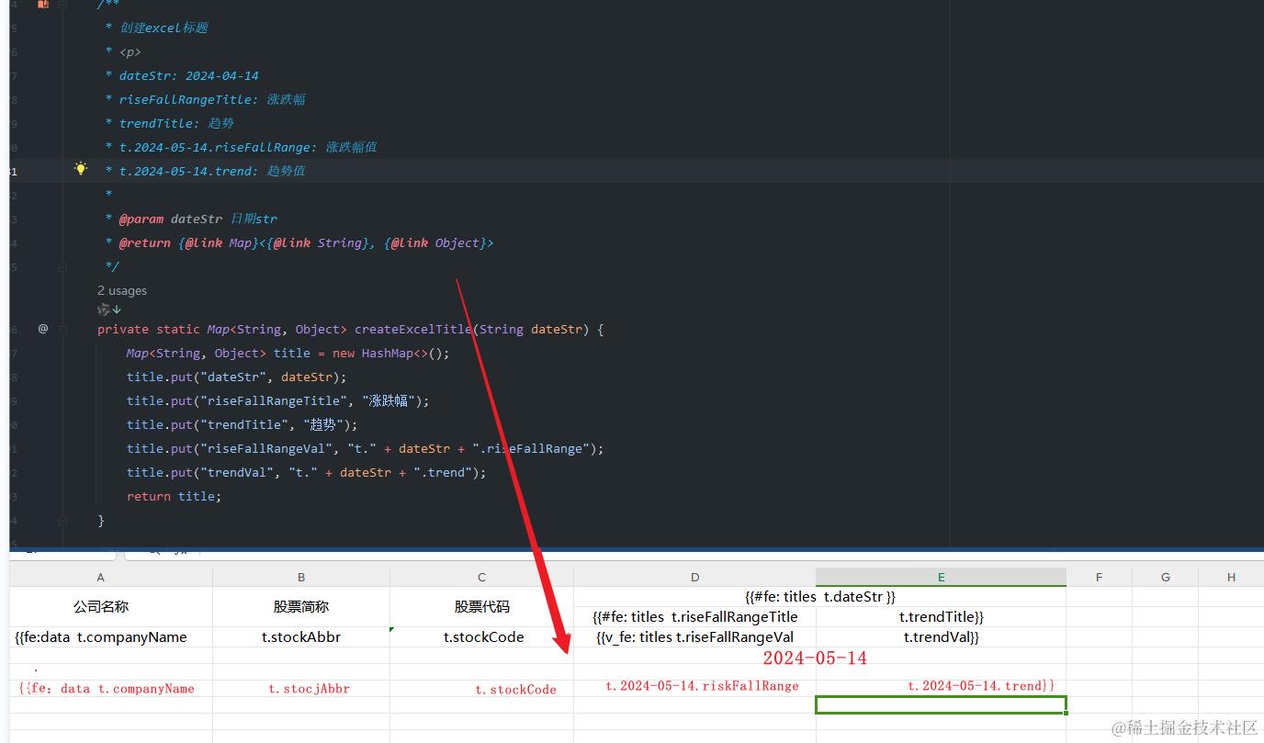Click the rendered-doc toggle icon in top gutter

[x=42, y=5]
